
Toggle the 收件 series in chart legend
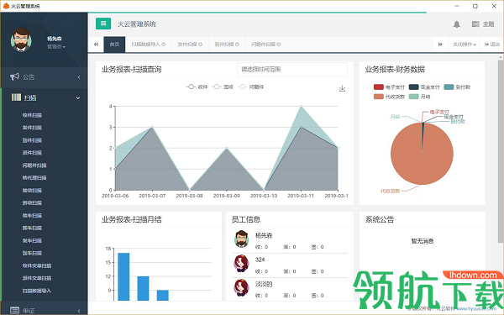tap(197, 87)
